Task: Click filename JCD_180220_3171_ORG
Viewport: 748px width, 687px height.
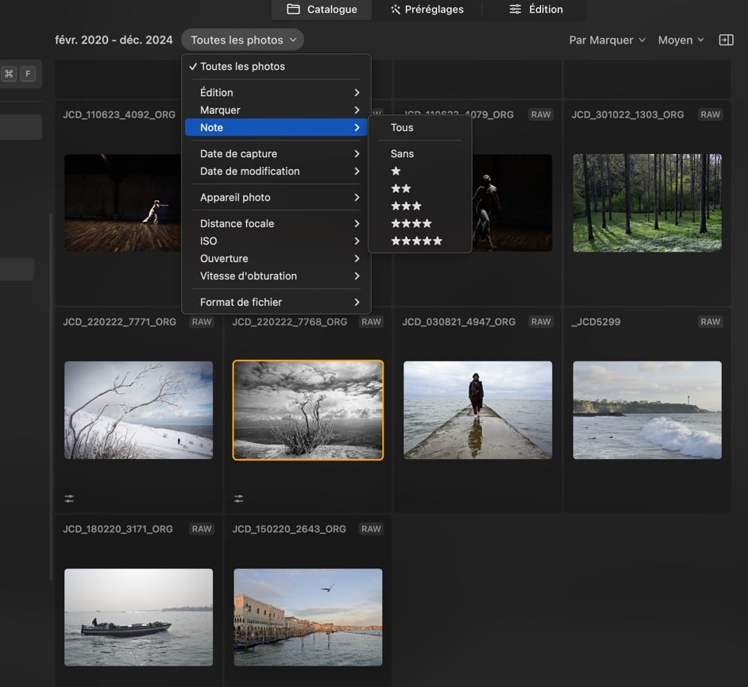Action: tap(118, 529)
